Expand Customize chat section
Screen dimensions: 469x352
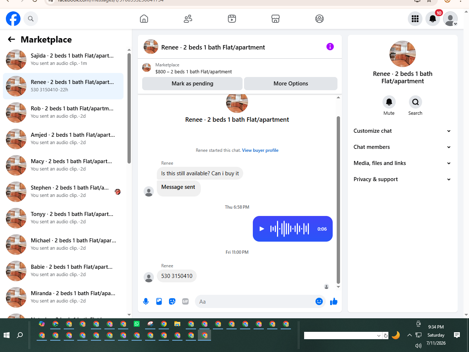pyautogui.click(x=402, y=131)
